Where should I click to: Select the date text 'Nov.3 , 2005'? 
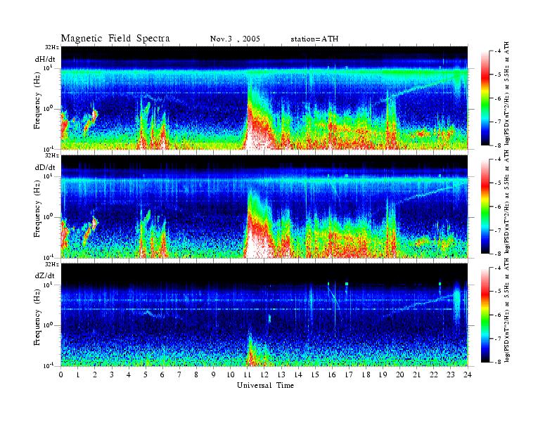point(235,39)
